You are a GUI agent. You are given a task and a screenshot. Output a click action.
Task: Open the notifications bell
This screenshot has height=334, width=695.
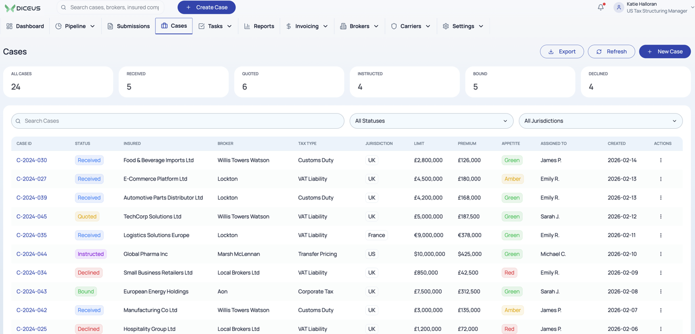[x=601, y=7]
